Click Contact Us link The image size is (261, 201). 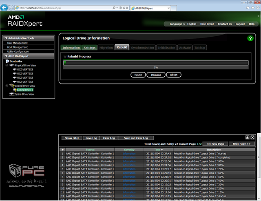[225, 24]
